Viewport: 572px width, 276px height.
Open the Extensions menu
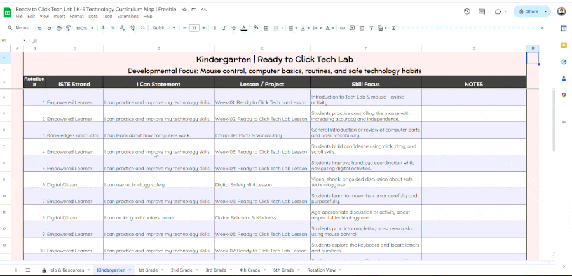click(x=128, y=17)
